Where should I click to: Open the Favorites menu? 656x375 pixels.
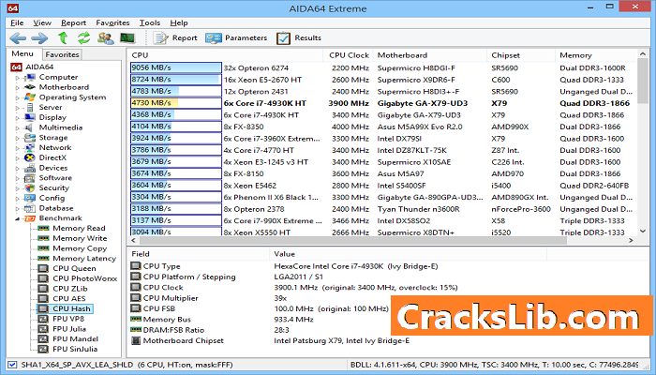pos(112,23)
